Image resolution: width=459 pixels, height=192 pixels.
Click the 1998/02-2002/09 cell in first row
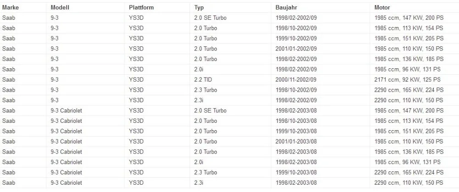[296, 18]
